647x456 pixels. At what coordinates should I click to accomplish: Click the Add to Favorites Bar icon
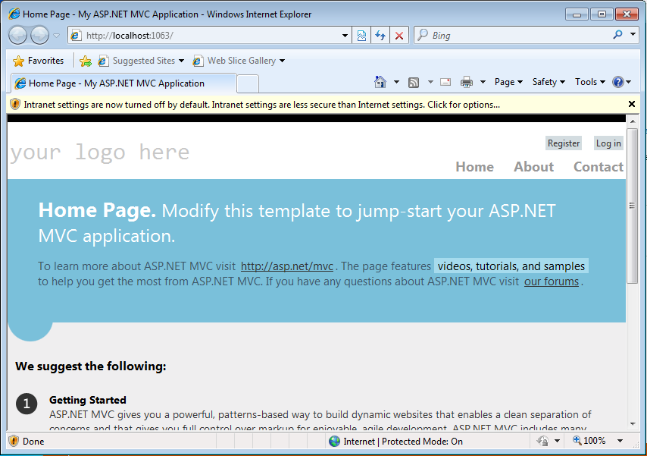(x=86, y=61)
